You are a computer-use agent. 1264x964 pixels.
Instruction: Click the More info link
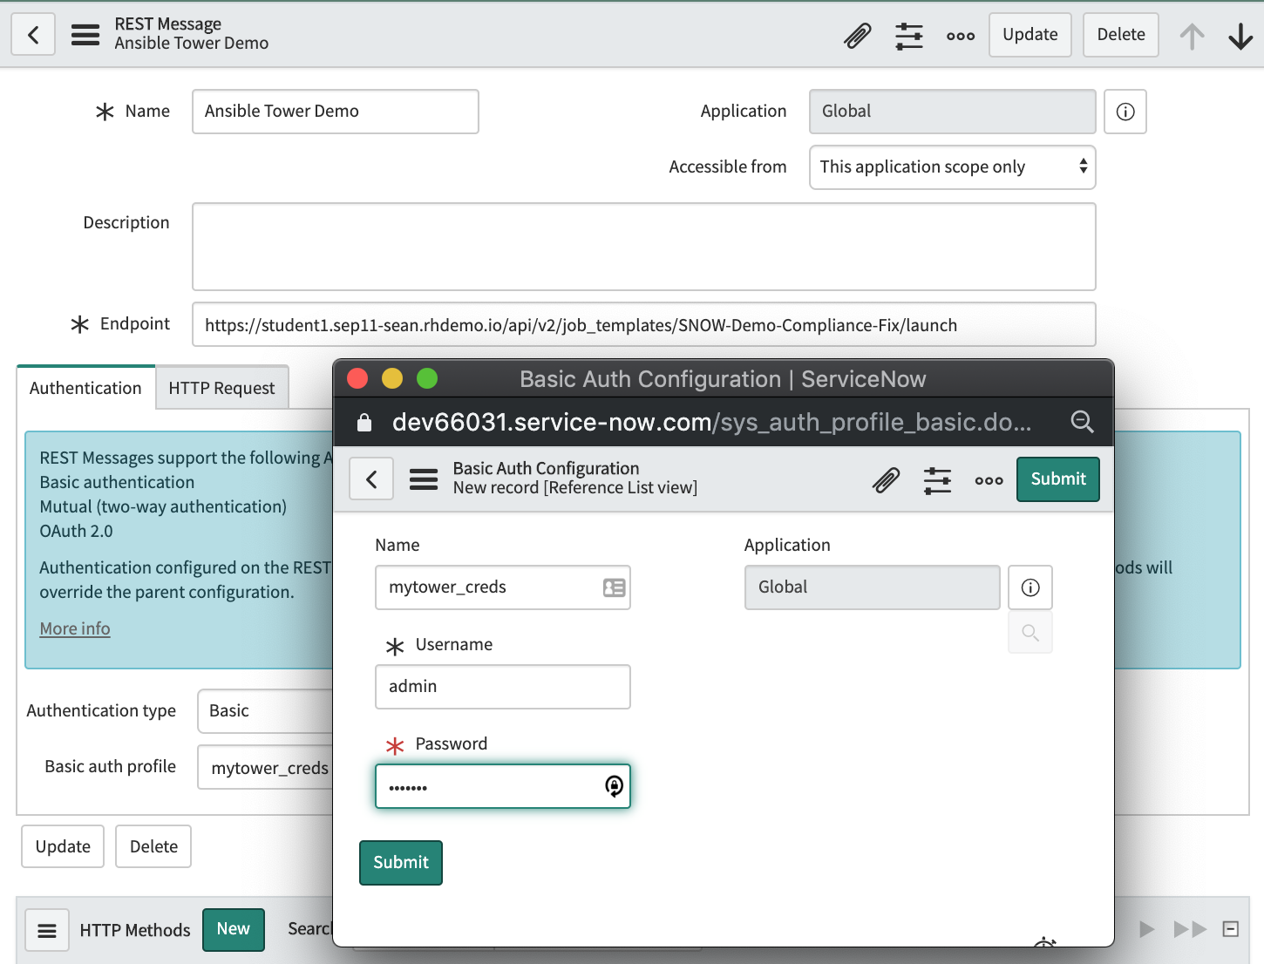pyautogui.click(x=74, y=628)
